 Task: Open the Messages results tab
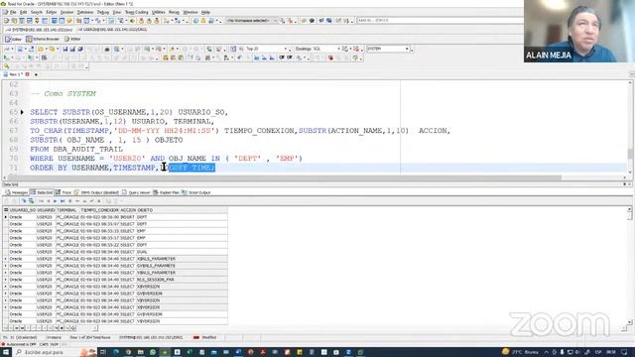pos(17,192)
